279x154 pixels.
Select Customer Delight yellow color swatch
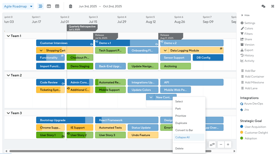[241, 132]
